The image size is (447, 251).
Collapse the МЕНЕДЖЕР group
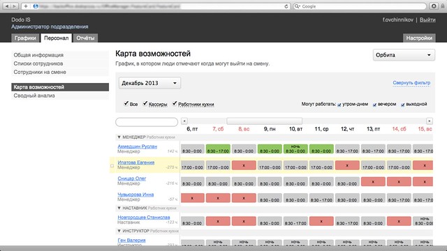(x=119, y=137)
